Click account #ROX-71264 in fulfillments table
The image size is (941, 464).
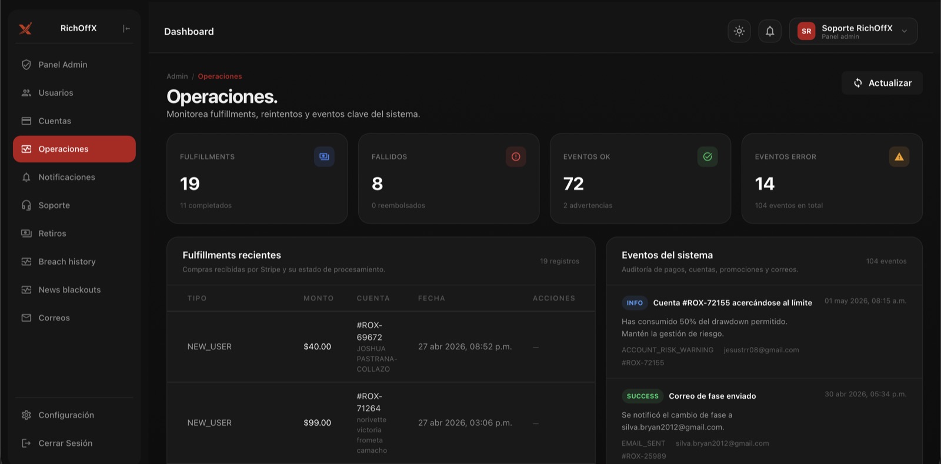[369, 402]
